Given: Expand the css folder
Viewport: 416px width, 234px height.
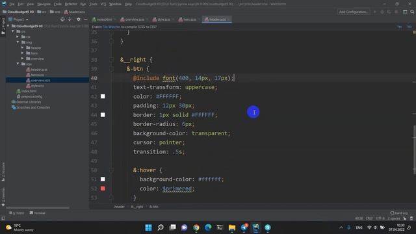Looking at the screenshot, I should coord(18,37).
